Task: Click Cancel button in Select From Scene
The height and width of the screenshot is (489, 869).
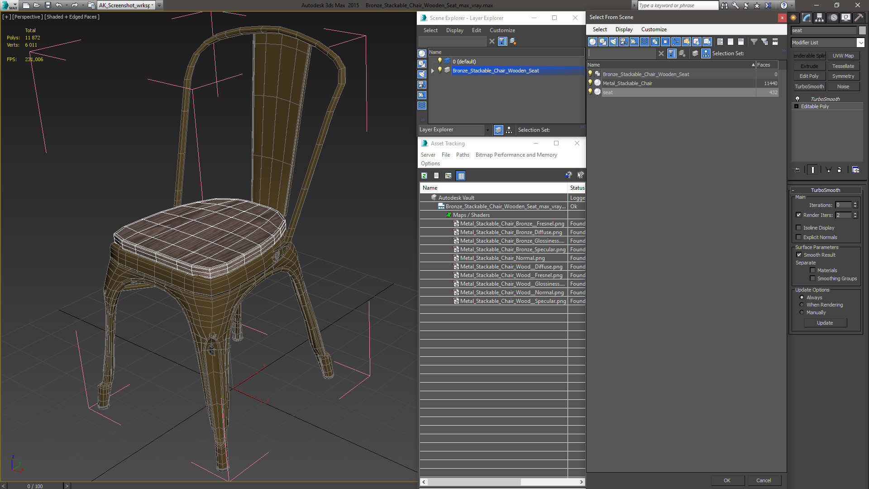Action: point(764,480)
